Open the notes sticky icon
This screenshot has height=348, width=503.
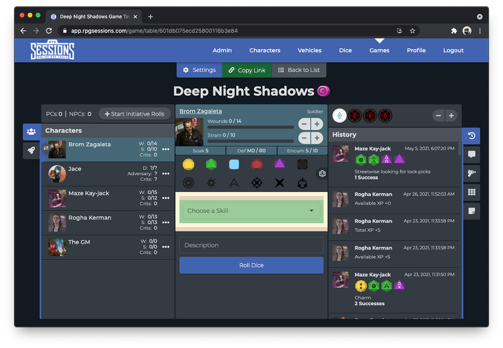(472, 211)
